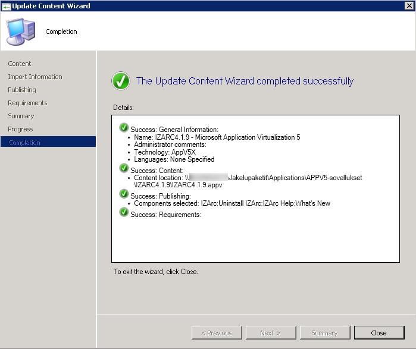The image size is (416, 349).
Task: Click the Completion header title text
Action: point(61,32)
